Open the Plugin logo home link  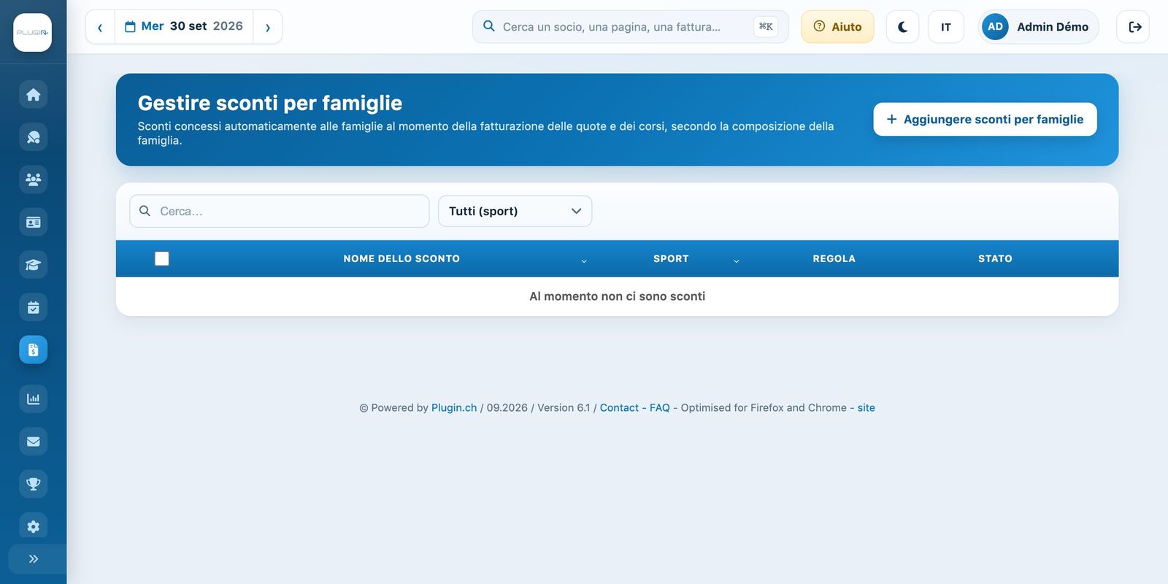pos(33,33)
